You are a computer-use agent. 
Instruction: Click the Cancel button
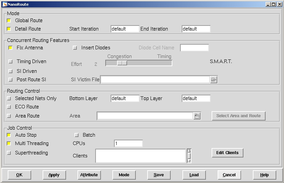pyautogui.click(x=229, y=175)
